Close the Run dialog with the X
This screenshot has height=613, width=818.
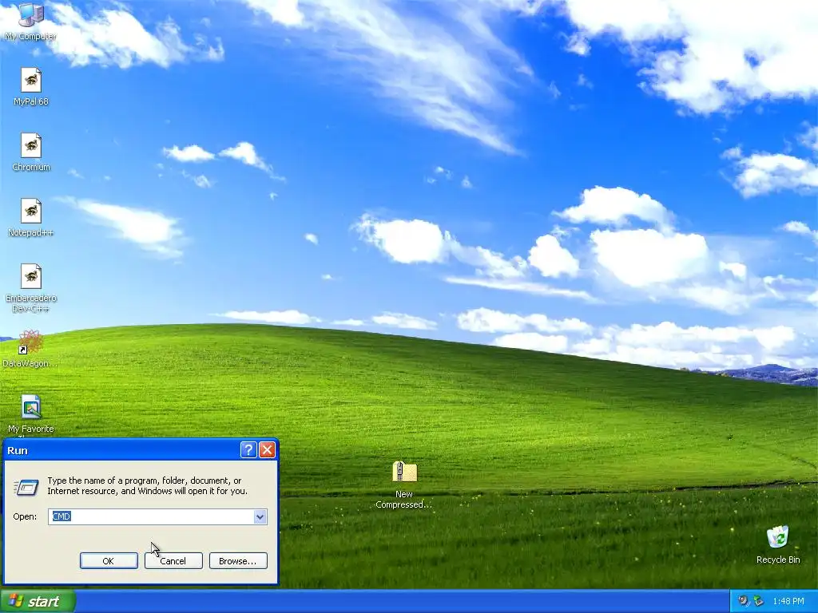pyautogui.click(x=267, y=450)
